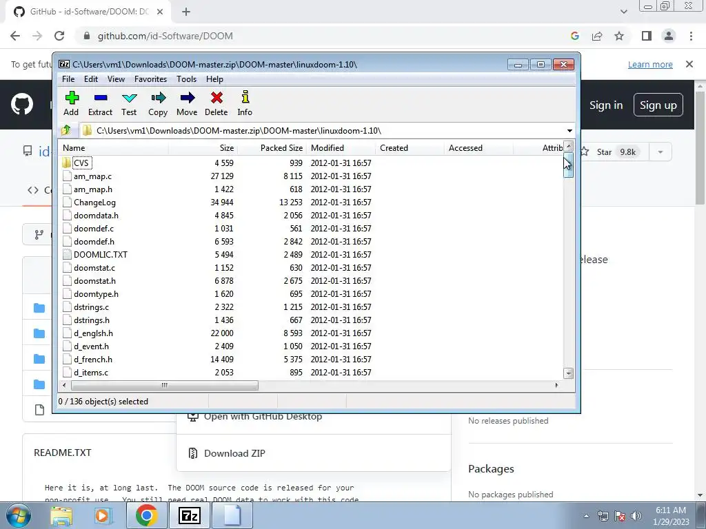Open the Help menu
This screenshot has width=706, height=529.
coord(215,79)
